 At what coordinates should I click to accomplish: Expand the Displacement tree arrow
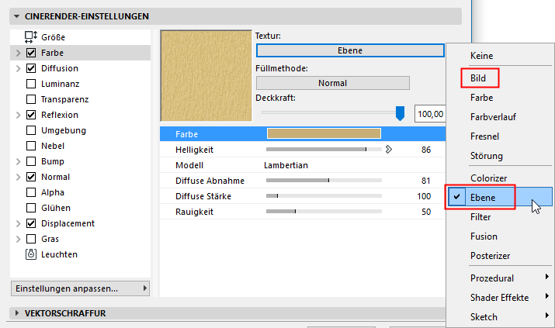tap(18, 224)
